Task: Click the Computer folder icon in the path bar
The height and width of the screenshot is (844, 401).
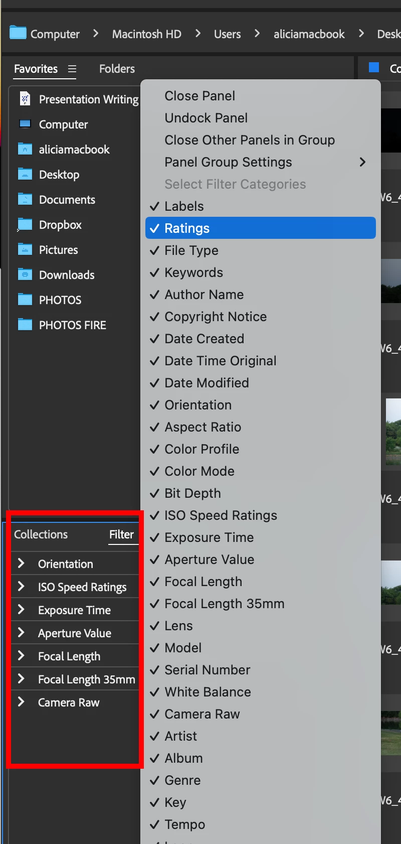Action: pyautogui.click(x=18, y=33)
